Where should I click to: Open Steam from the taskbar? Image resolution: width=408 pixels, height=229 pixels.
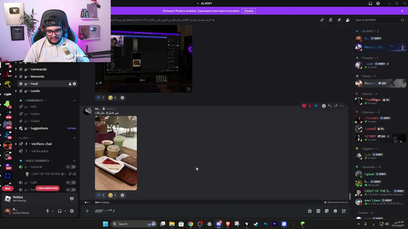[256, 224]
